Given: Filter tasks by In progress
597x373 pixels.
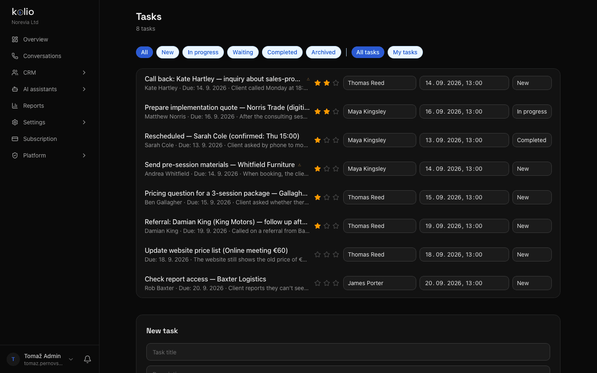Looking at the screenshot, I should pyautogui.click(x=203, y=52).
